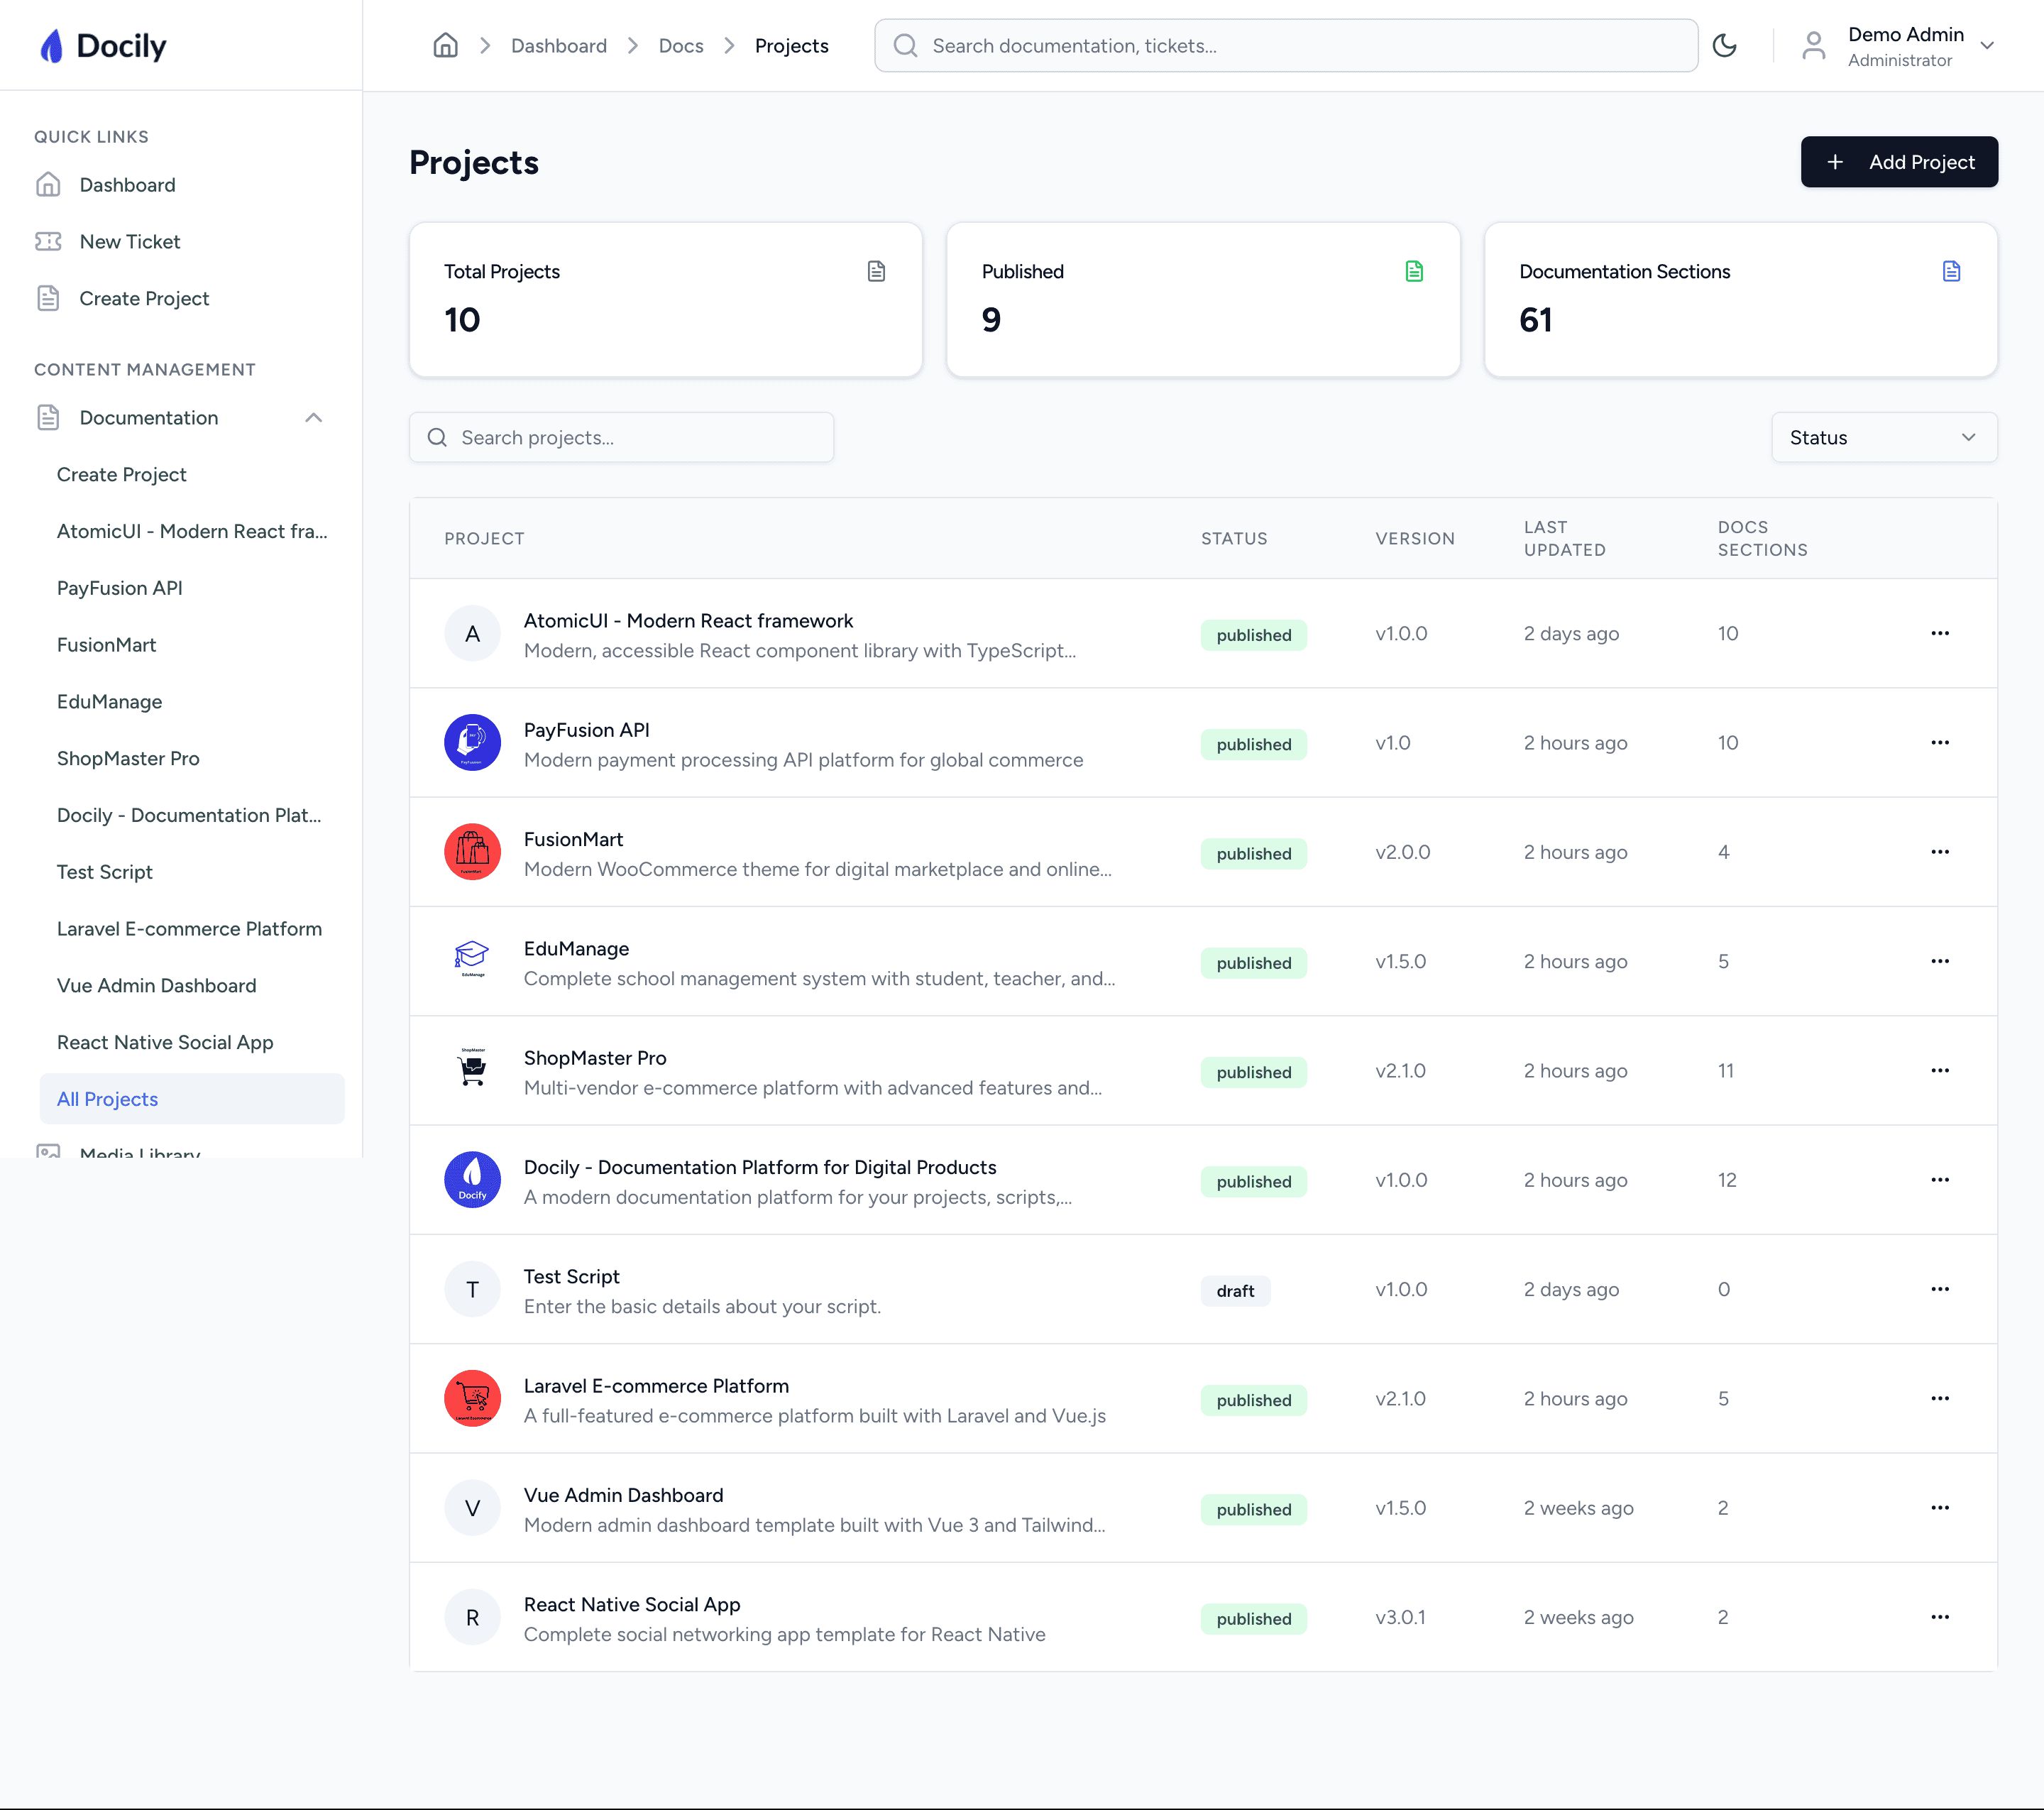2044x1810 pixels.
Task: Open React Native Social App project title
Action: point(632,1604)
